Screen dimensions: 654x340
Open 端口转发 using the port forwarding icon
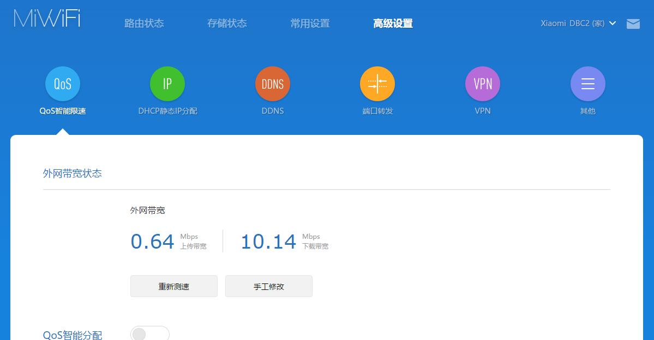pyautogui.click(x=377, y=83)
